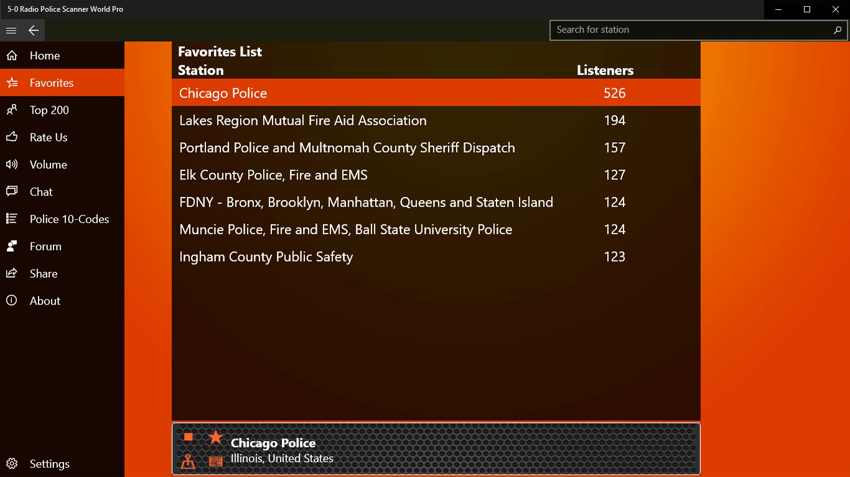850x477 pixels.
Task: Stop playback with the square stop button
Action: coord(188,437)
